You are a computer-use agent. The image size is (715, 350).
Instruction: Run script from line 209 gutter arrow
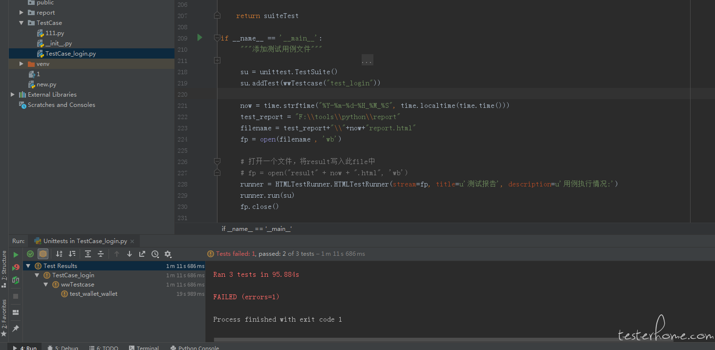(199, 38)
